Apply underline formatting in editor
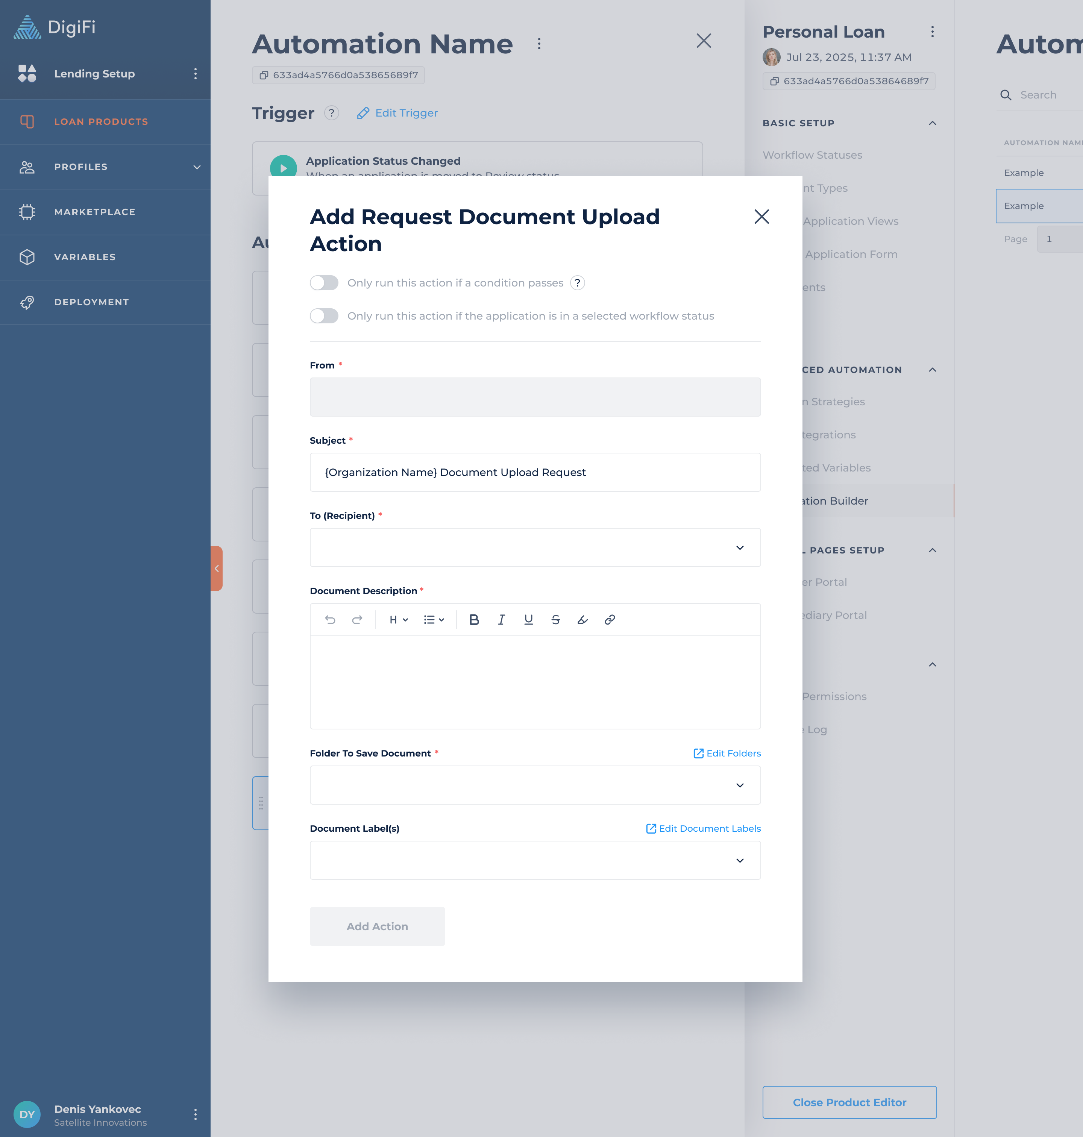The image size is (1083, 1137). [528, 619]
